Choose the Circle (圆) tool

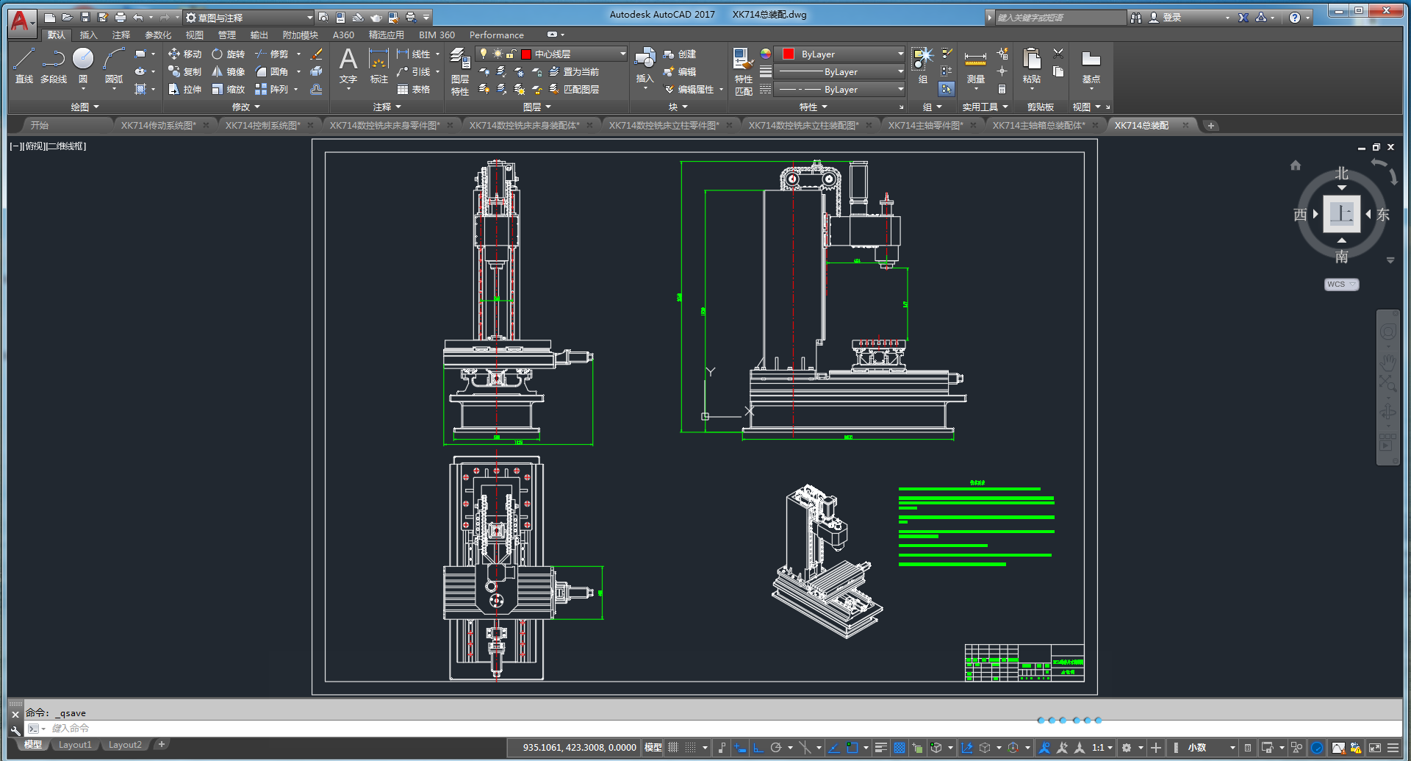click(x=83, y=65)
